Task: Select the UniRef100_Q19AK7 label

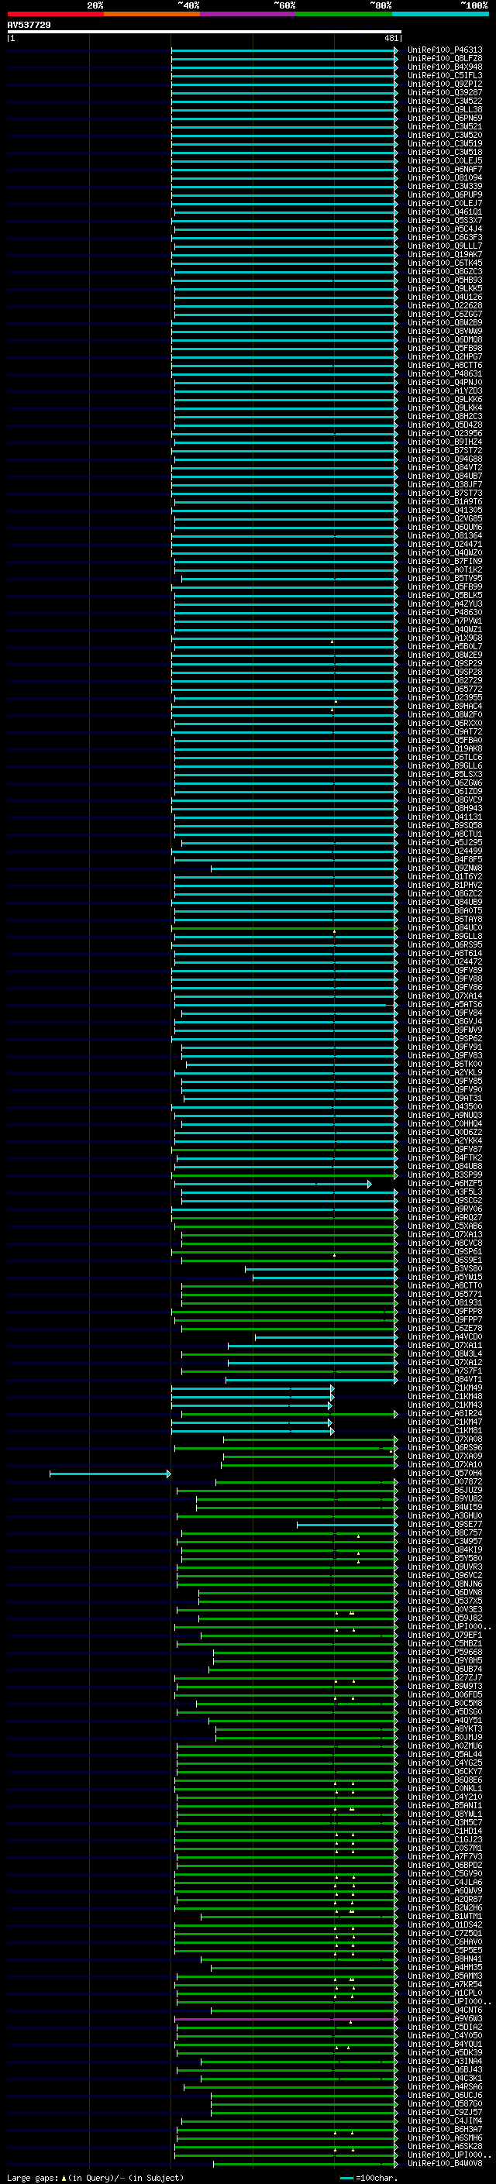Action: point(445,254)
